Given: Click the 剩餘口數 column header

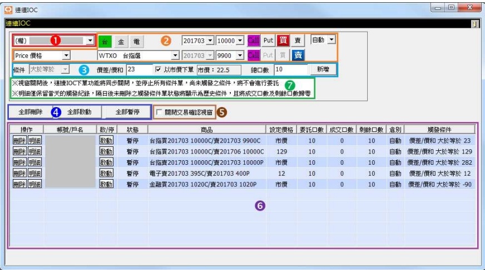Looking at the screenshot, I should [371, 129].
